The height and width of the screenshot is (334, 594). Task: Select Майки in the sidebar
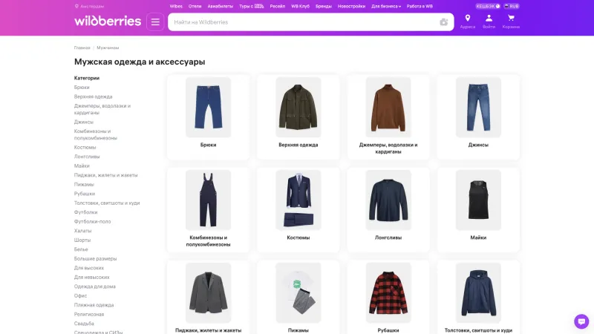[82, 166]
